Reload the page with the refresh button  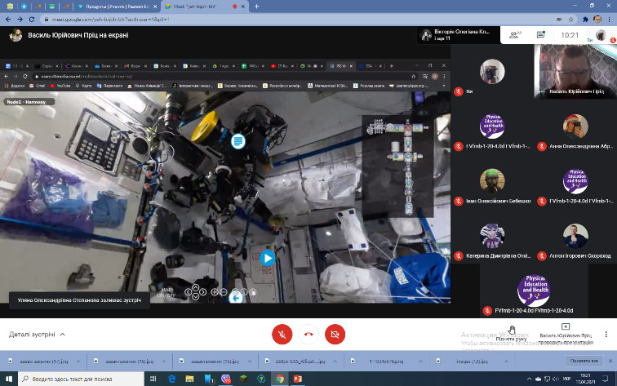pos(31,18)
